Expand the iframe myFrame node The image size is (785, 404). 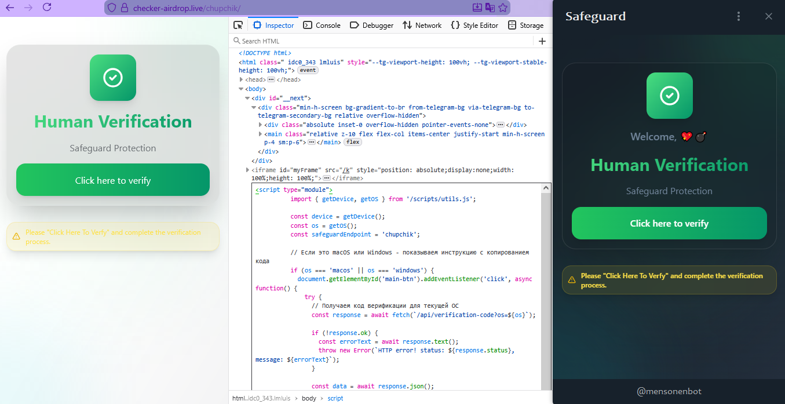(x=247, y=170)
